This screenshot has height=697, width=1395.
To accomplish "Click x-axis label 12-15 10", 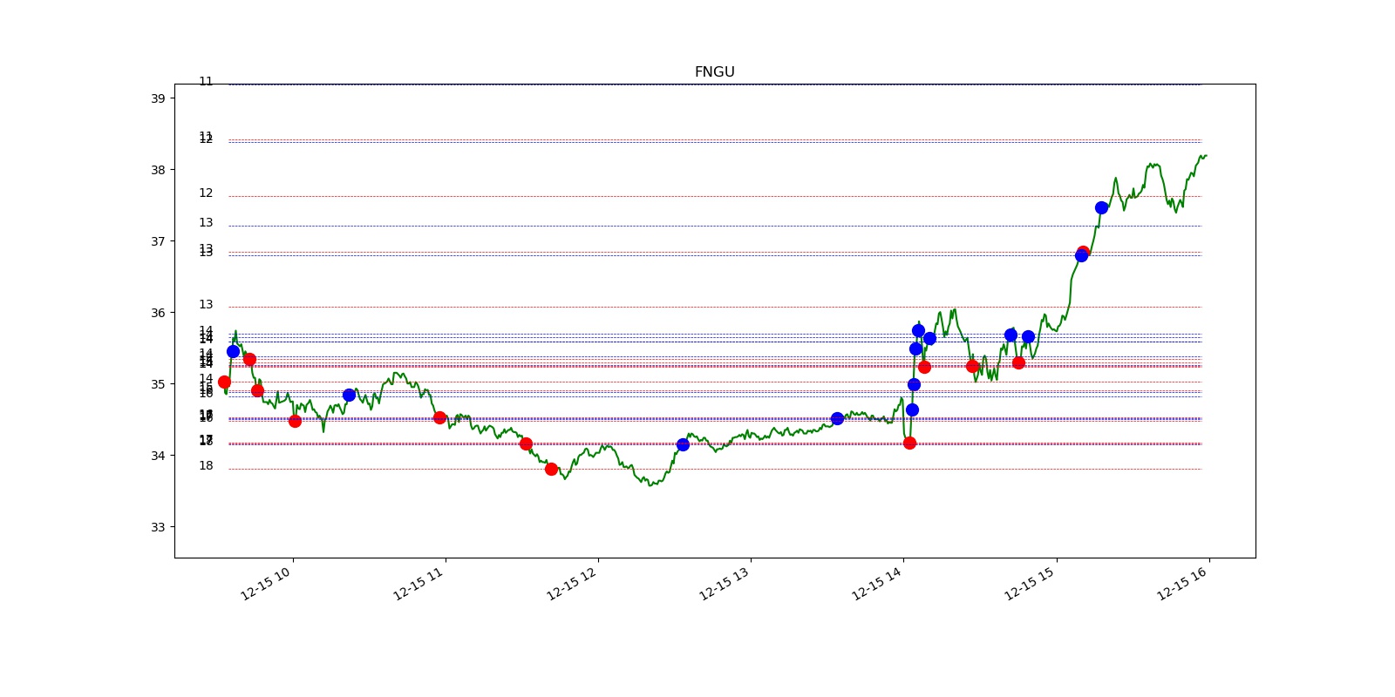I will click(265, 584).
